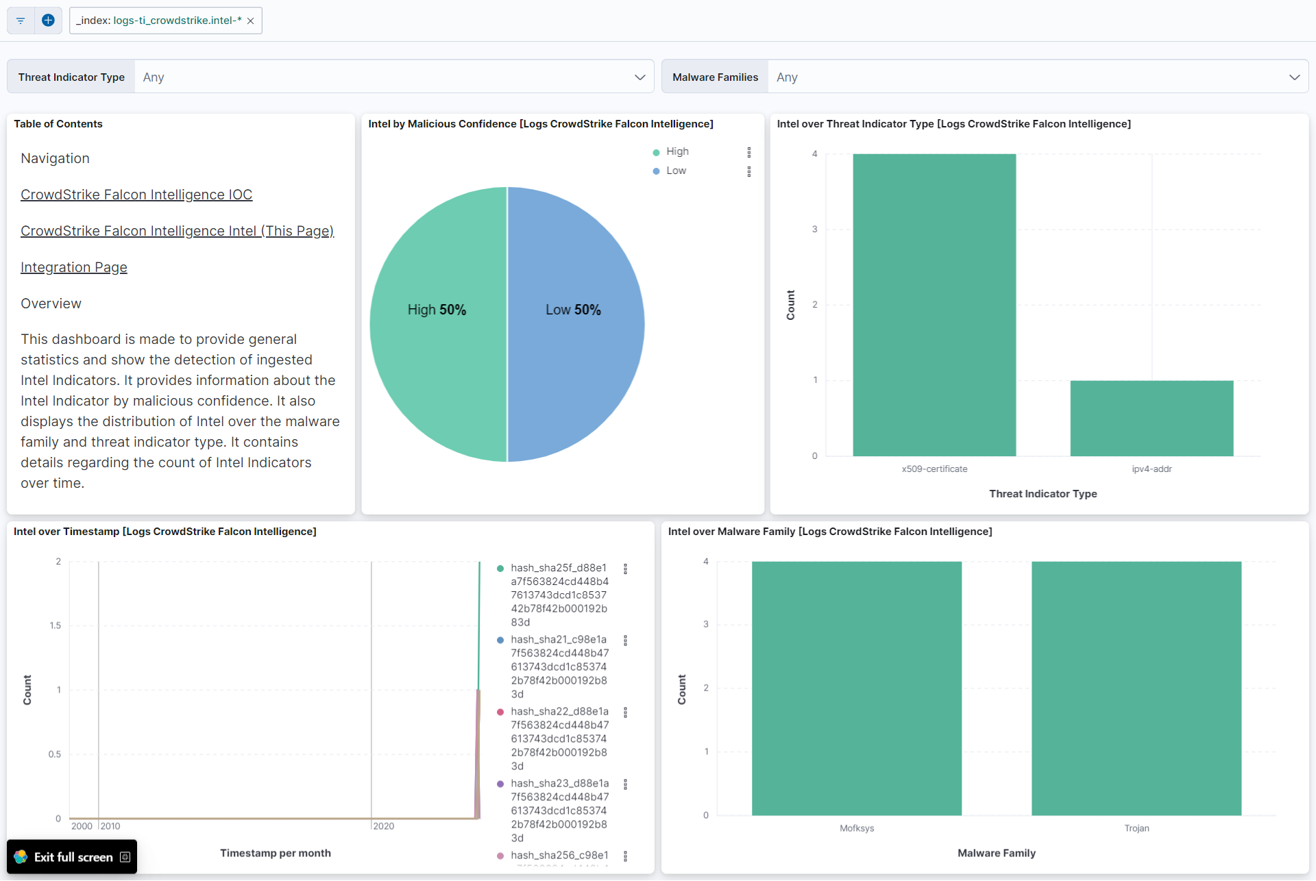Open the filter options icon top-left
The image size is (1316, 881).
coord(20,21)
